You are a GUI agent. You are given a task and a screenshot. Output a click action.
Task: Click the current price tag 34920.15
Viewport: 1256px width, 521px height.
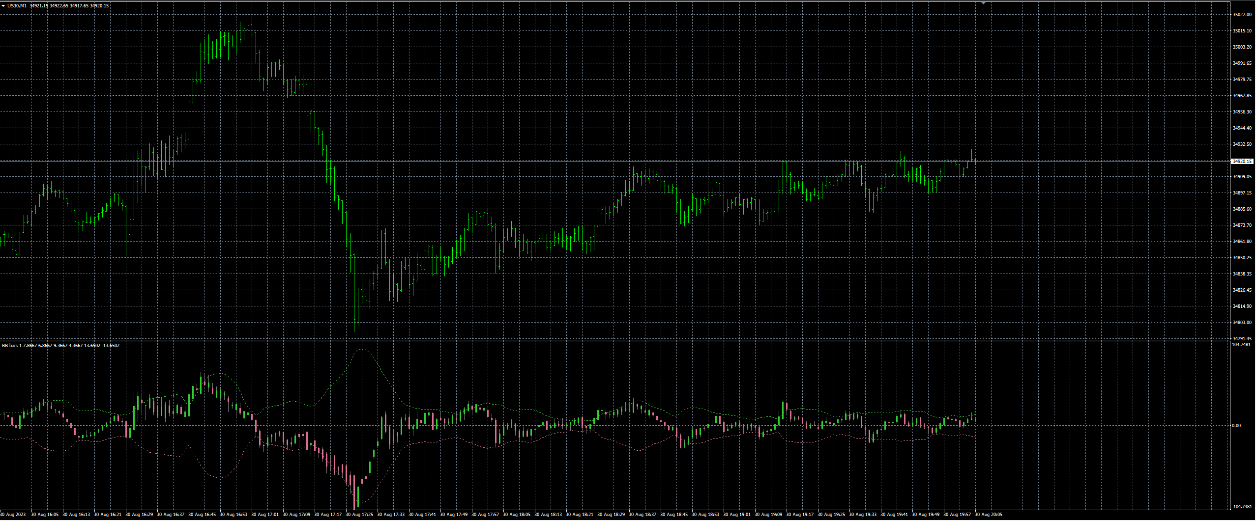click(1242, 161)
